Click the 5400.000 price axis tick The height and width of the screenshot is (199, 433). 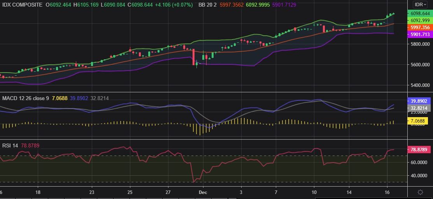tap(419, 85)
